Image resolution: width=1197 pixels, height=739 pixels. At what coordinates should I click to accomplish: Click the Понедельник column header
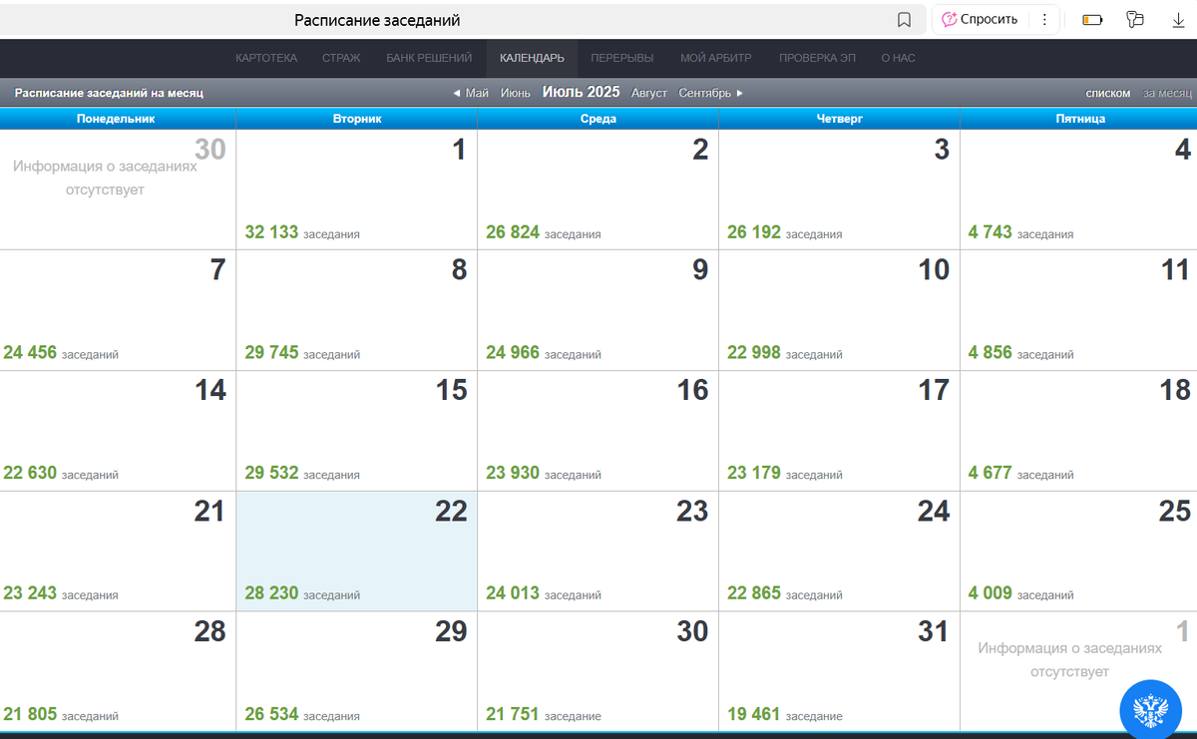tap(118, 119)
